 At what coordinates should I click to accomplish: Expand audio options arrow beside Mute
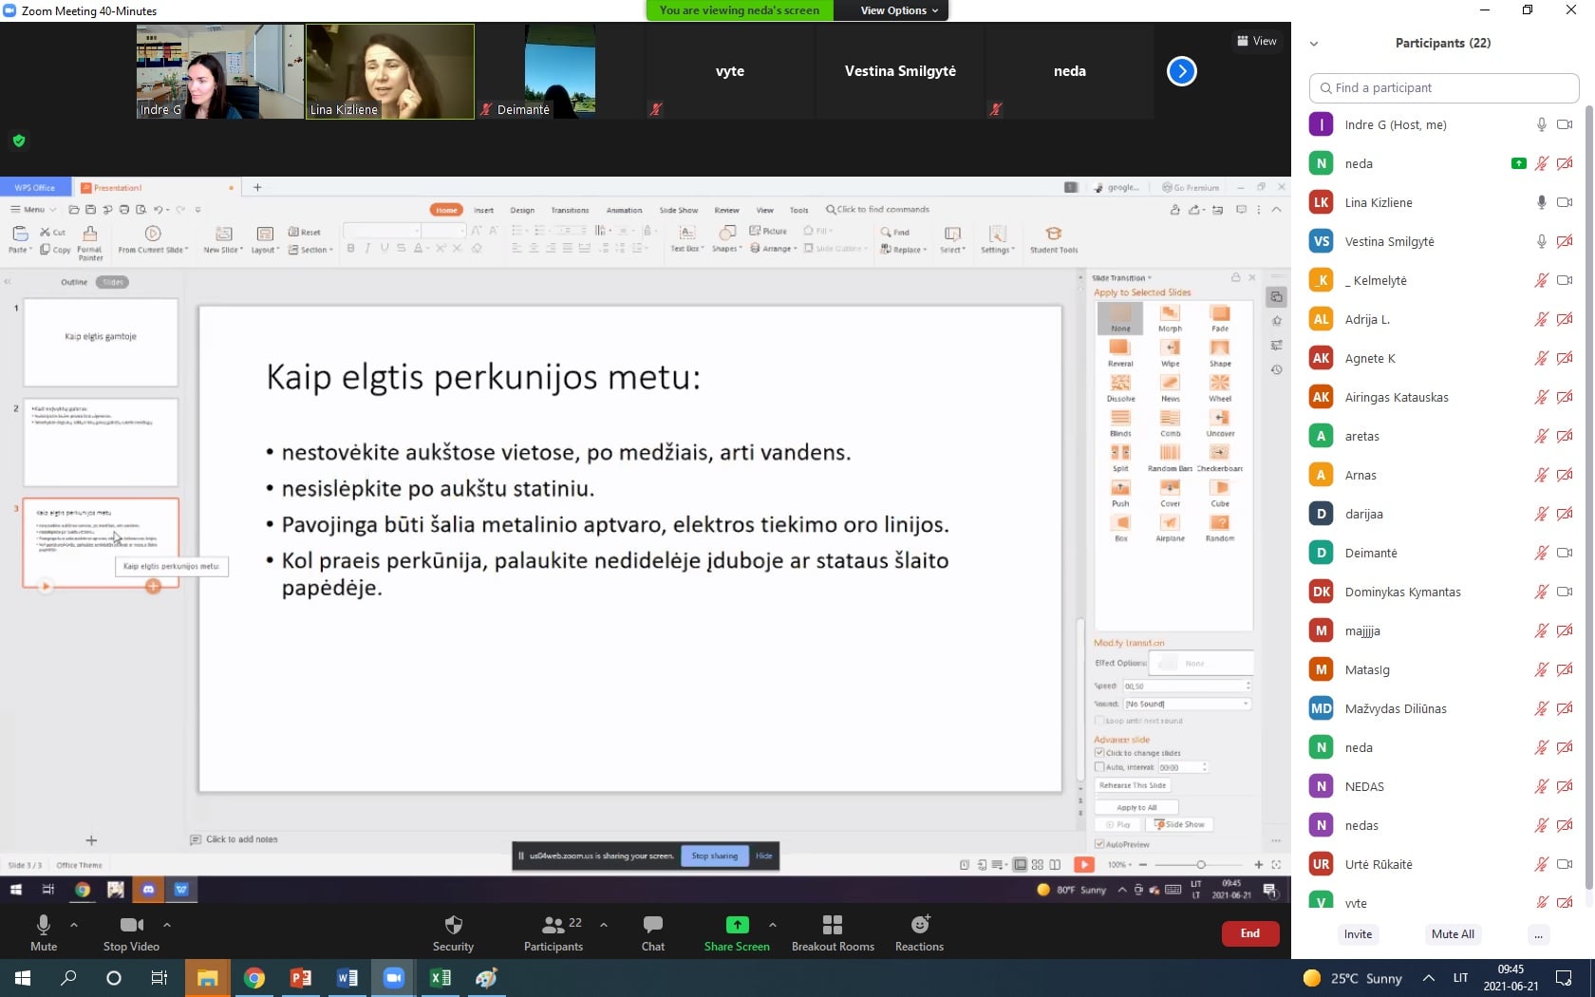click(x=74, y=925)
